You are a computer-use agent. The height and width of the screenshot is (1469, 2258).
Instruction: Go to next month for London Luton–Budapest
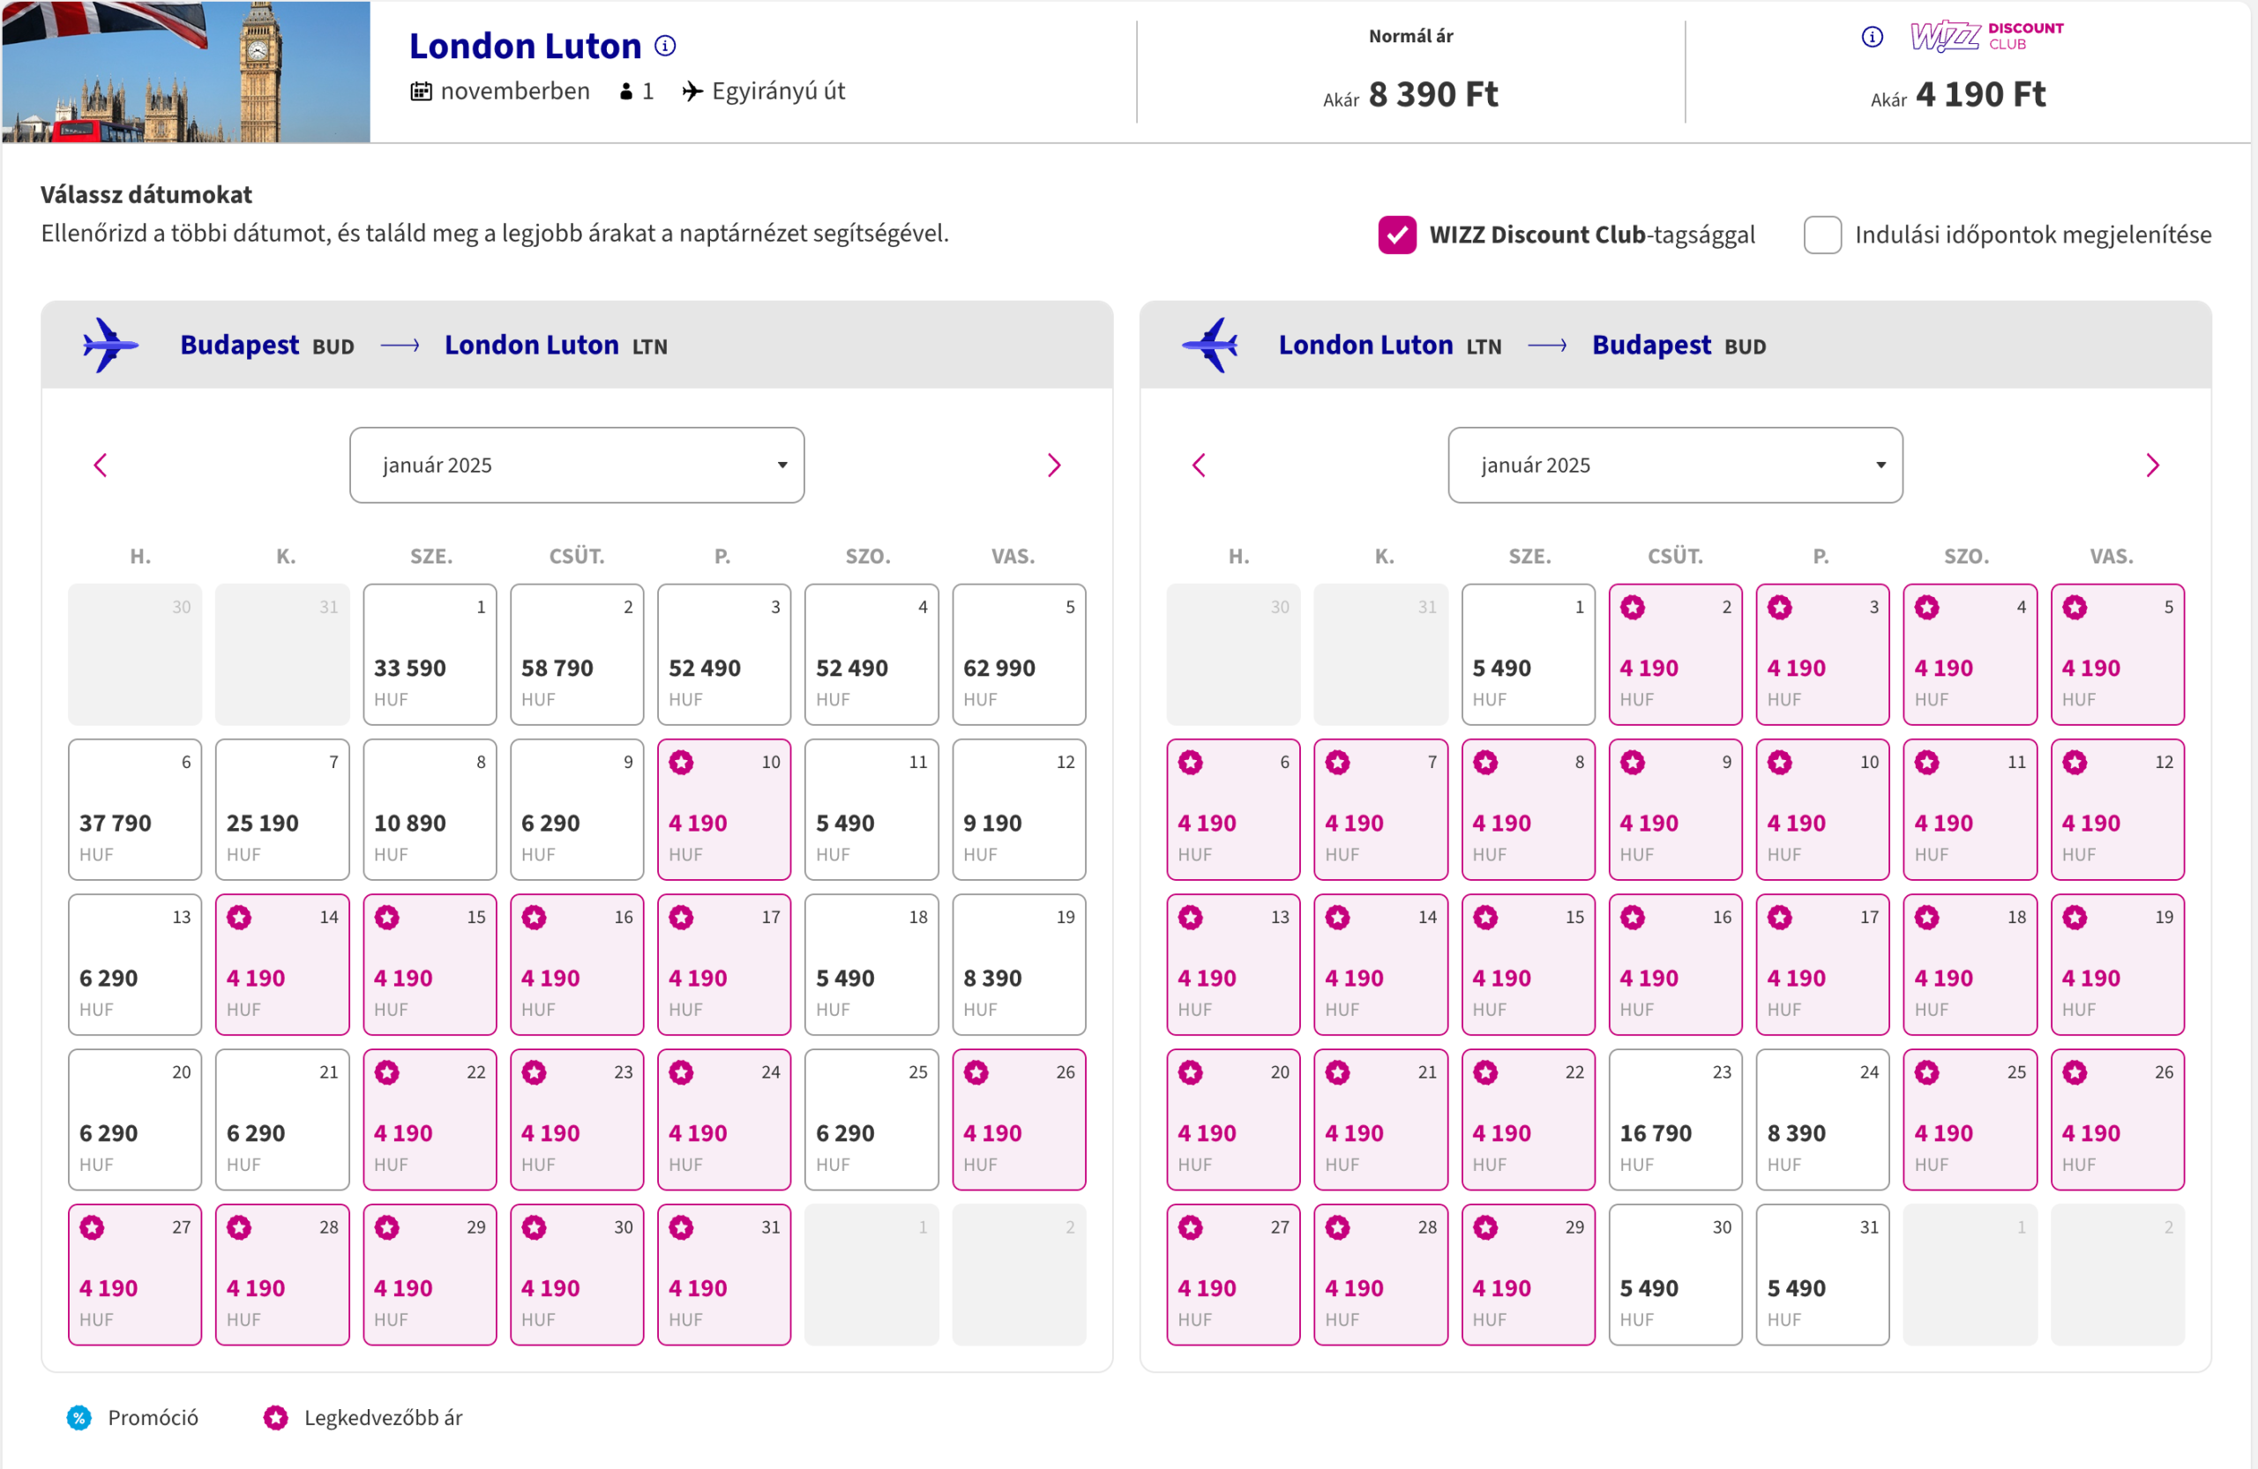coord(2152,465)
